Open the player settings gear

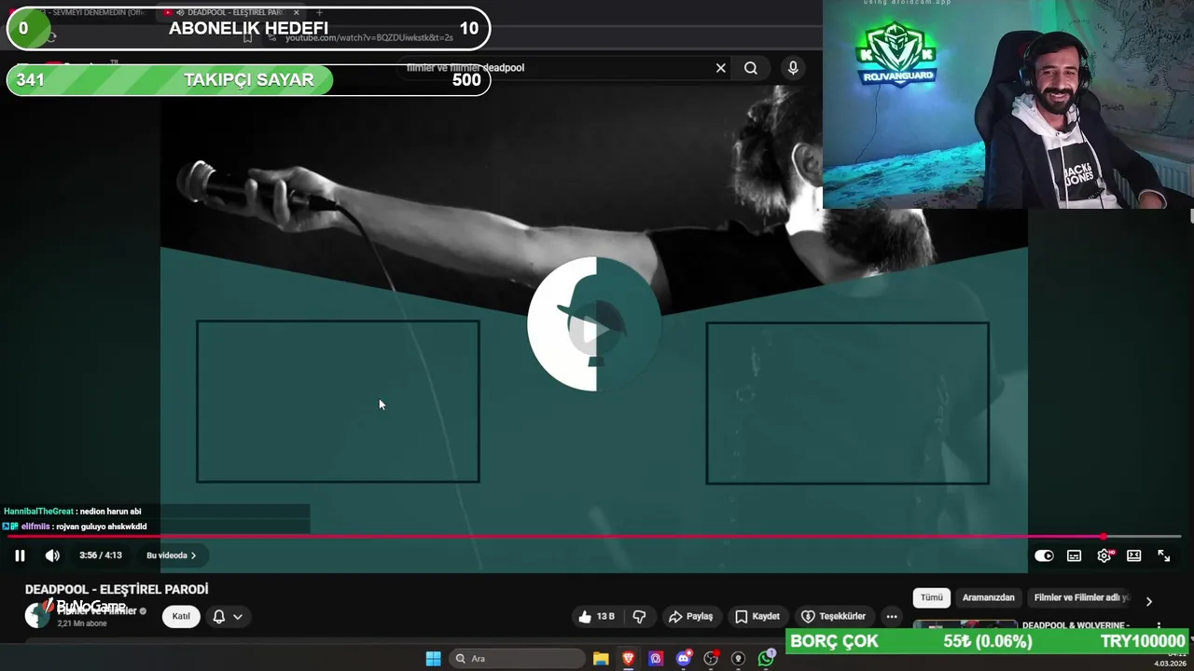(x=1104, y=555)
